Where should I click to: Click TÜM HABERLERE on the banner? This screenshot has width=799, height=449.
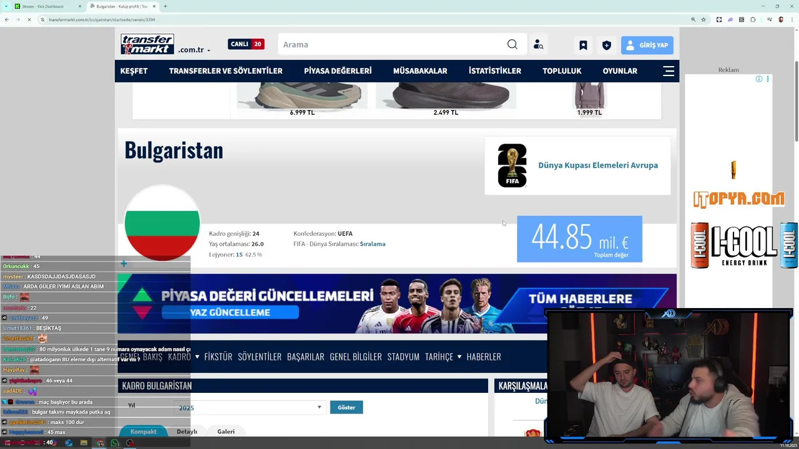[x=581, y=299]
